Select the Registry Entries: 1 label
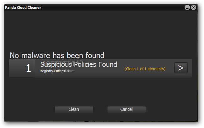This screenshot has height=128, width=204. 55,71
